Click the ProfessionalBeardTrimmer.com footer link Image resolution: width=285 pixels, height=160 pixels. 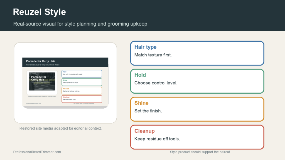(37, 152)
